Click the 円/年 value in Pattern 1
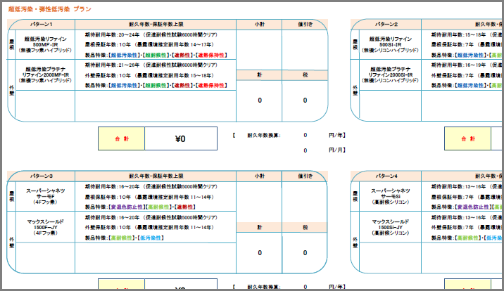 305,135
